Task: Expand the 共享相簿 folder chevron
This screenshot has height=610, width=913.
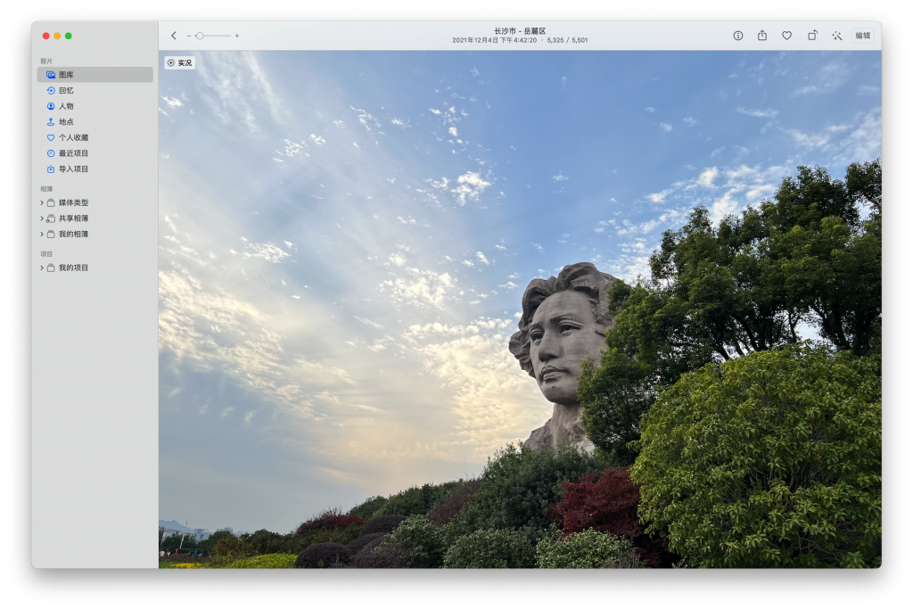Action: [42, 218]
